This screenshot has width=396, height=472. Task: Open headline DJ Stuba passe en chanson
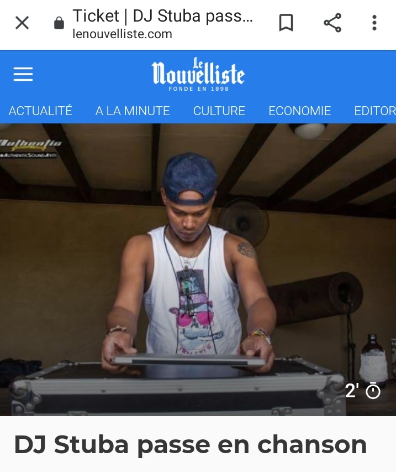[x=191, y=445]
